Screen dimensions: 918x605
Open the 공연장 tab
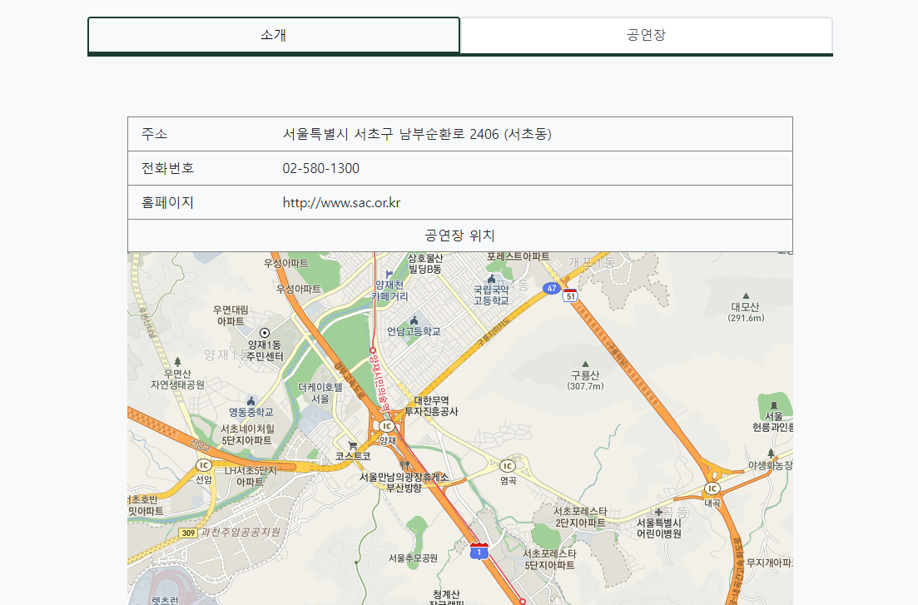click(x=647, y=35)
